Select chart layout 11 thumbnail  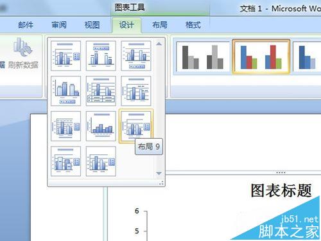101,161
